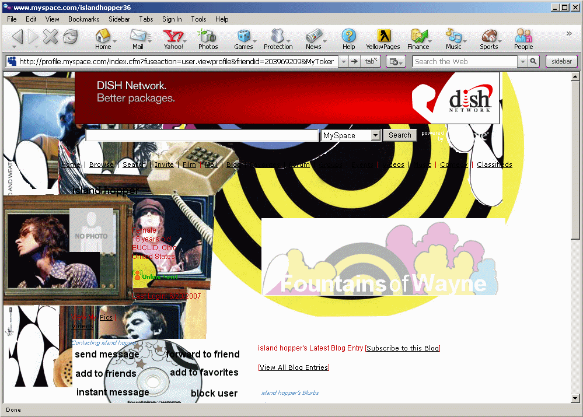Open the Tabs menu
Screen dimensions: 583x417
coord(146,19)
